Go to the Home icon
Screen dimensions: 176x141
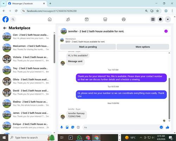[50, 19]
